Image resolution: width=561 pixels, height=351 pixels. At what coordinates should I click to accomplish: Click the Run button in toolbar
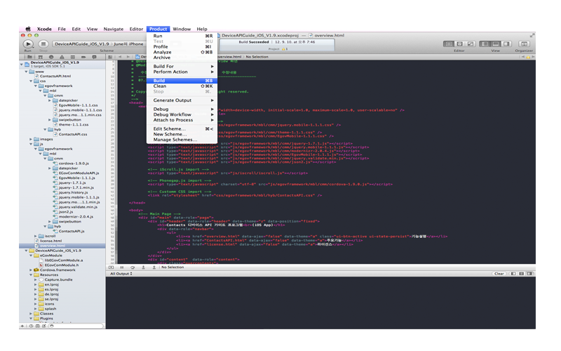tap(28, 44)
